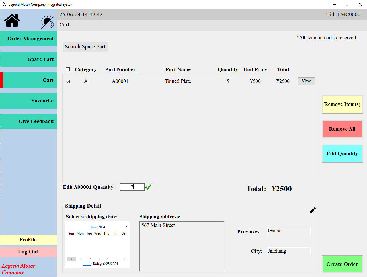
Task: Click the app icon in title bar
Action: pos(5,4)
